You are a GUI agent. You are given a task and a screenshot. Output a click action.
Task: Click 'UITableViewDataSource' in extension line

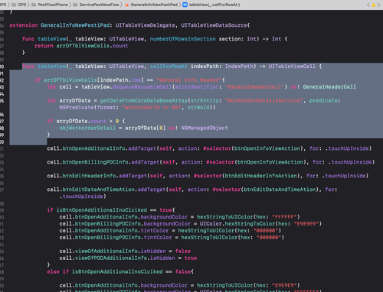click(214, 25)
